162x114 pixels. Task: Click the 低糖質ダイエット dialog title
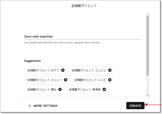click(84, 6)
